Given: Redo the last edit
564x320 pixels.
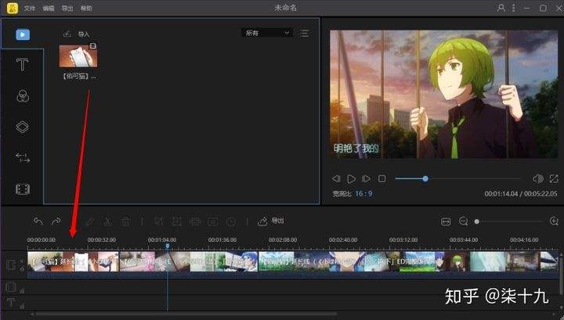Looking at the screenshot, I should [x=56, y=221].
